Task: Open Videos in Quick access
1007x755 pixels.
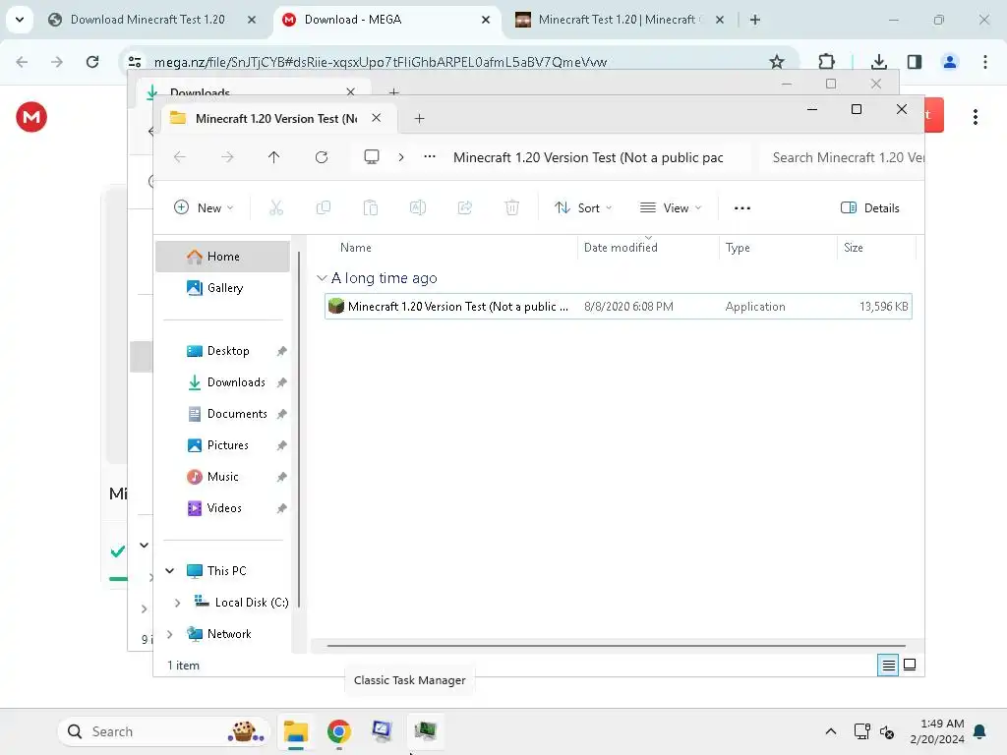Action: click(223, 508)
